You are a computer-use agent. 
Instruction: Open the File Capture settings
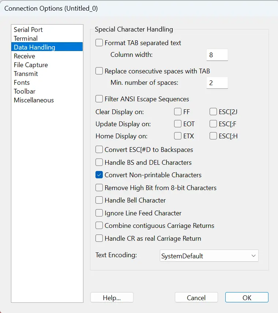(x=47, y=65)
